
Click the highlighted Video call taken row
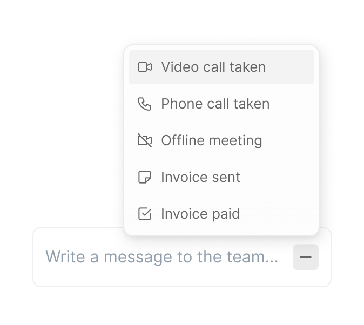221,67
